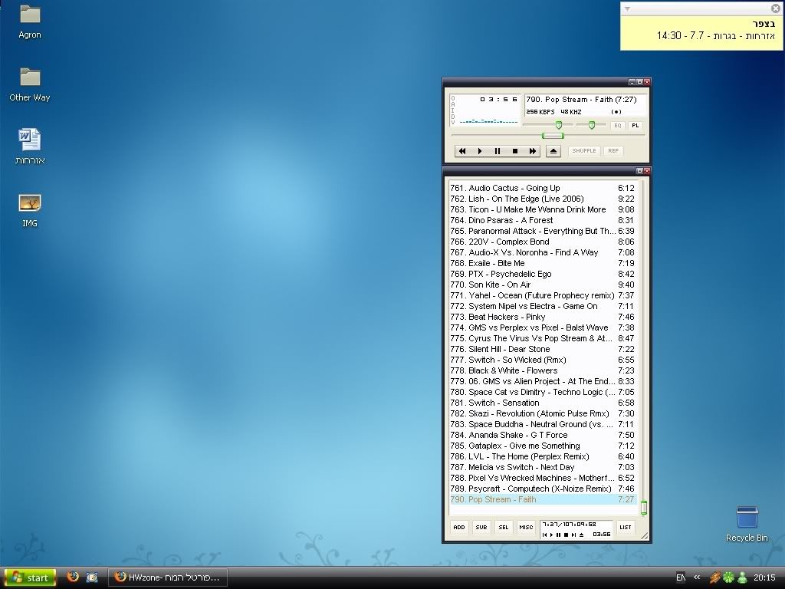Select track 764 Dino Psaras - A Forest

point(542,220)
